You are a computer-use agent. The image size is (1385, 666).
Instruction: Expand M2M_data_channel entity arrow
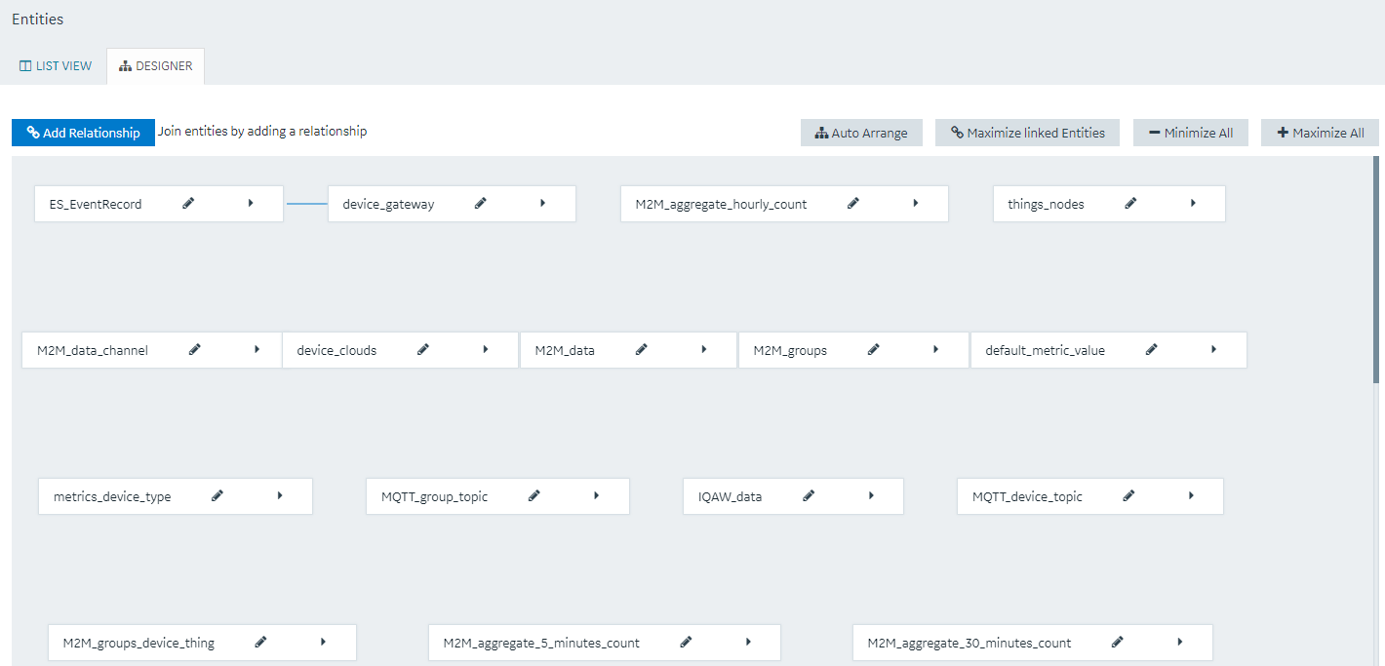click(257, 349)
